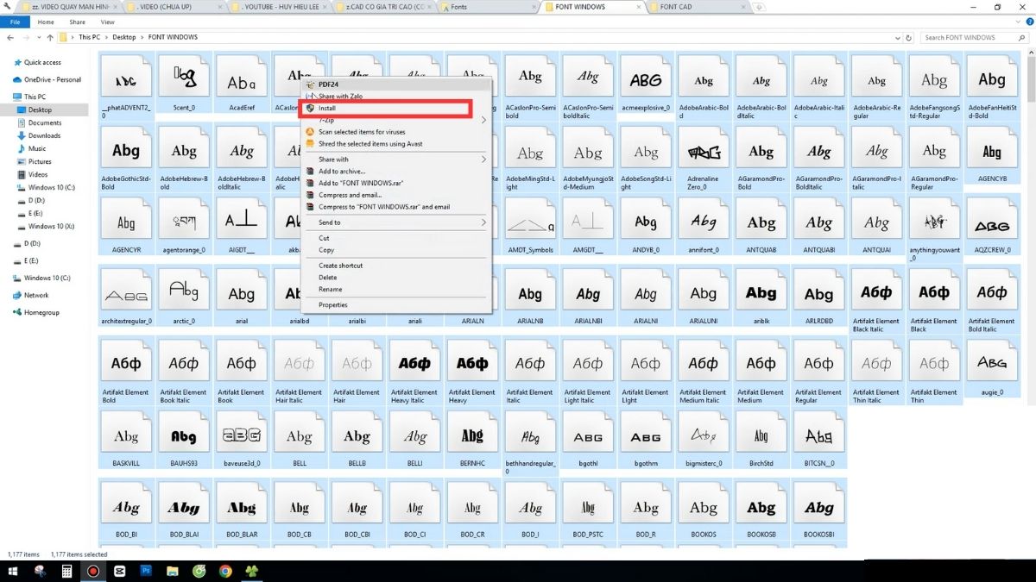Select Videos in the navigation pane

(x=38, y=174)
